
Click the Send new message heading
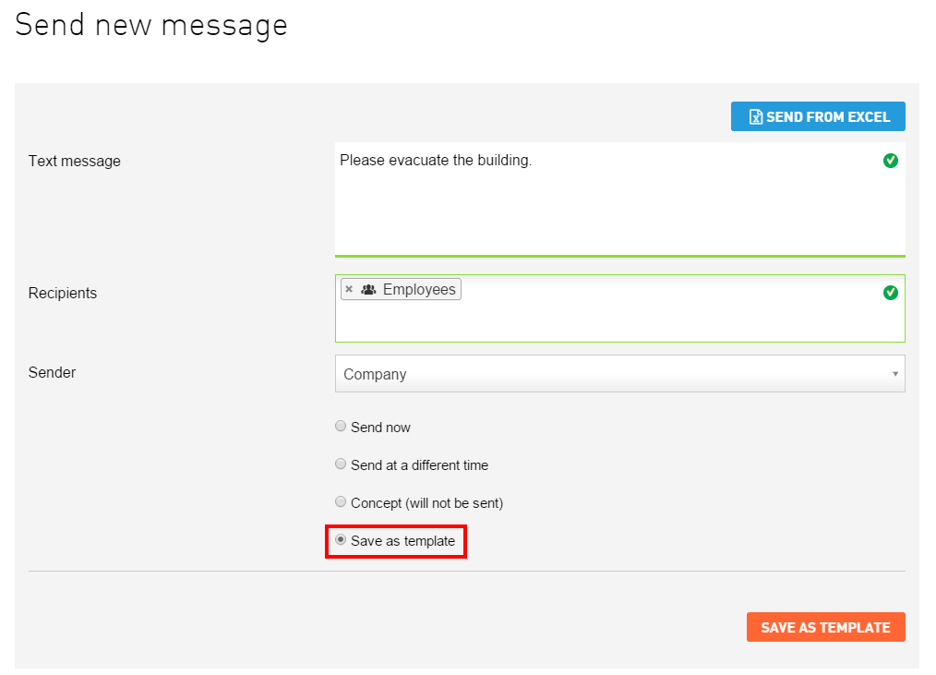tap(151, 26)
